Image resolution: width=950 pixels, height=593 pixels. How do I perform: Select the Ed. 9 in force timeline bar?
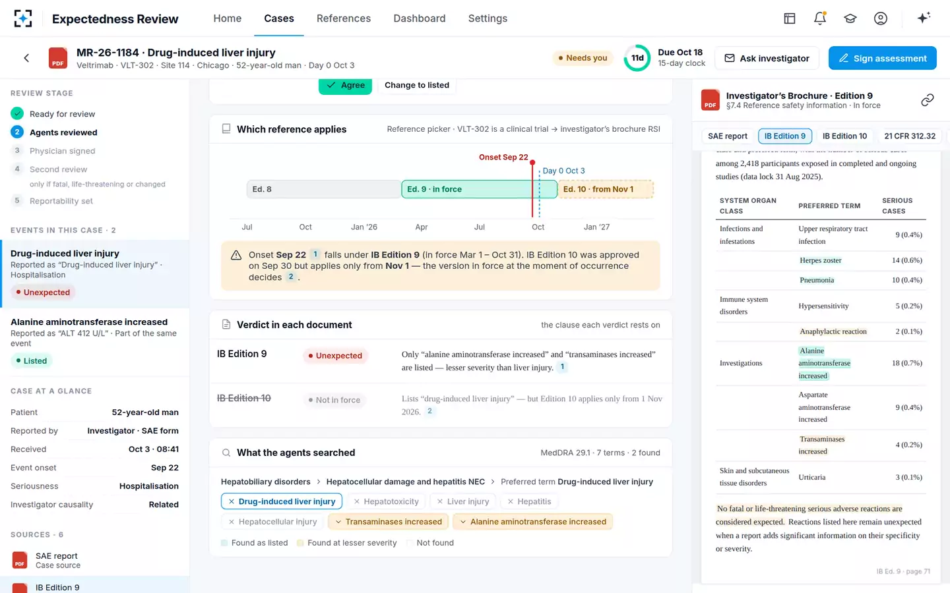(480, 189)
